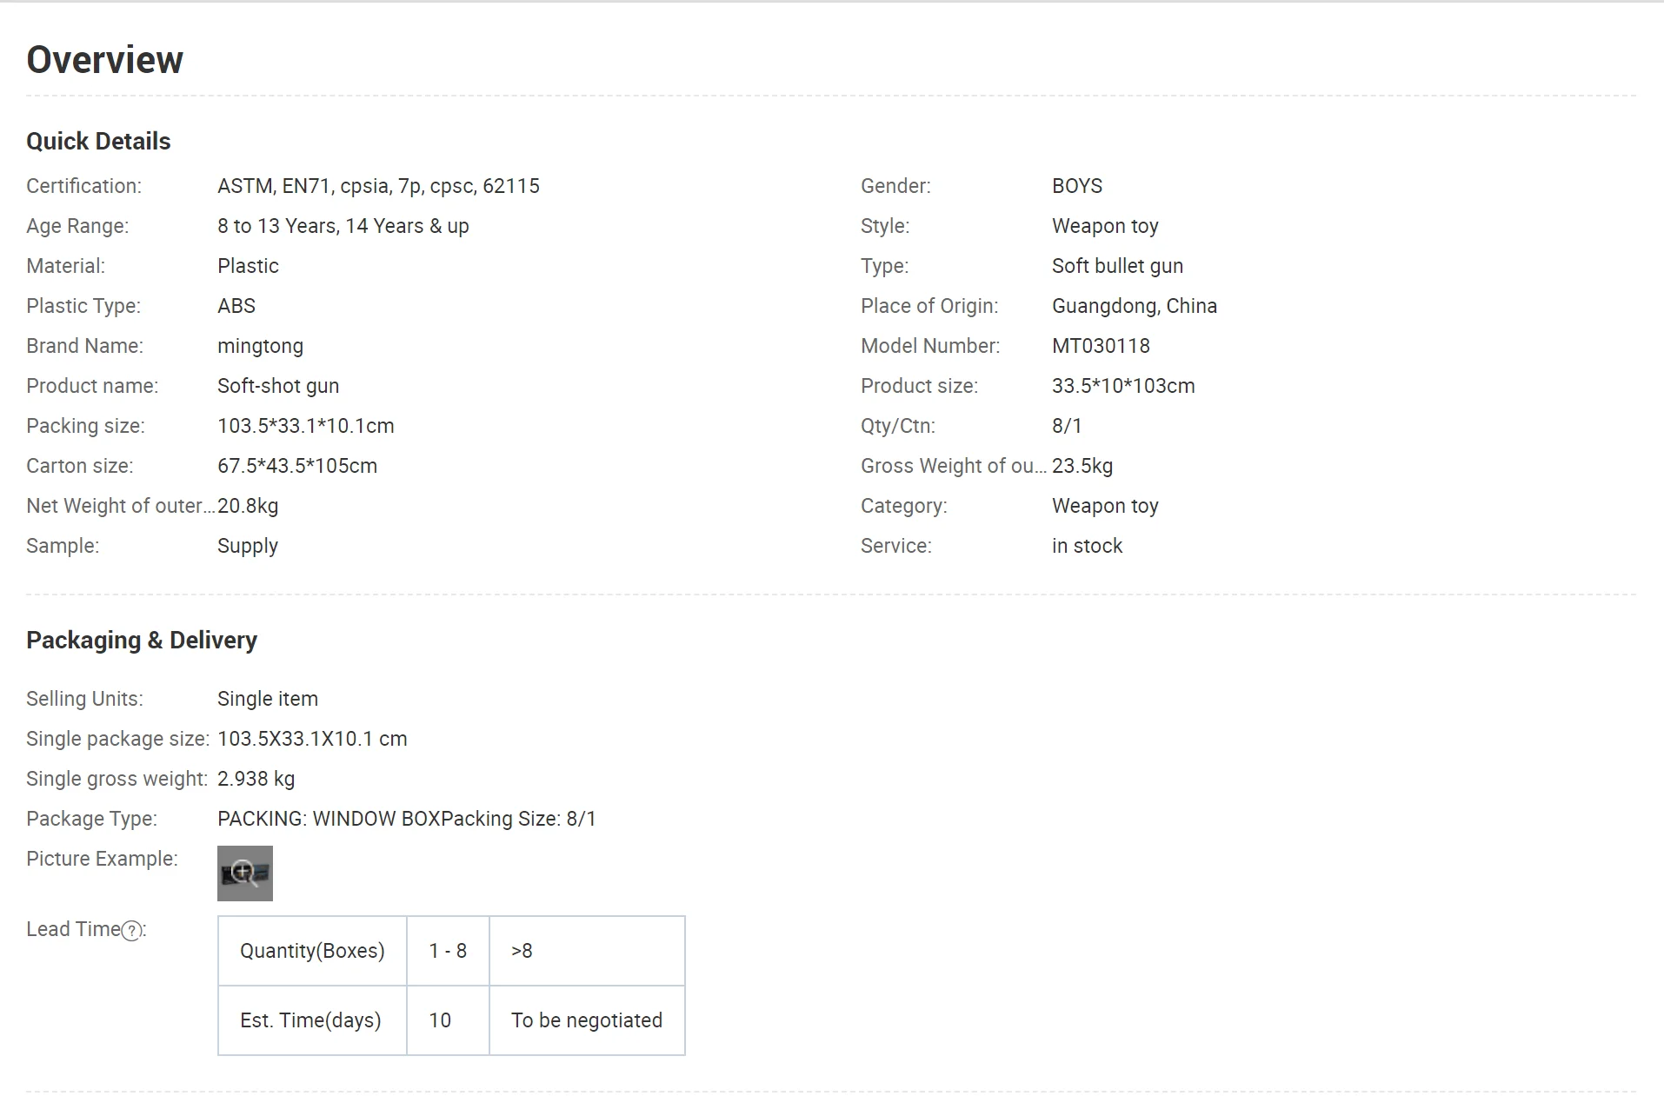The width and height of the screenshot is (1664, 1096).
Task: Click the truncated Net Weight of outer label
Action: pos(120,506)
